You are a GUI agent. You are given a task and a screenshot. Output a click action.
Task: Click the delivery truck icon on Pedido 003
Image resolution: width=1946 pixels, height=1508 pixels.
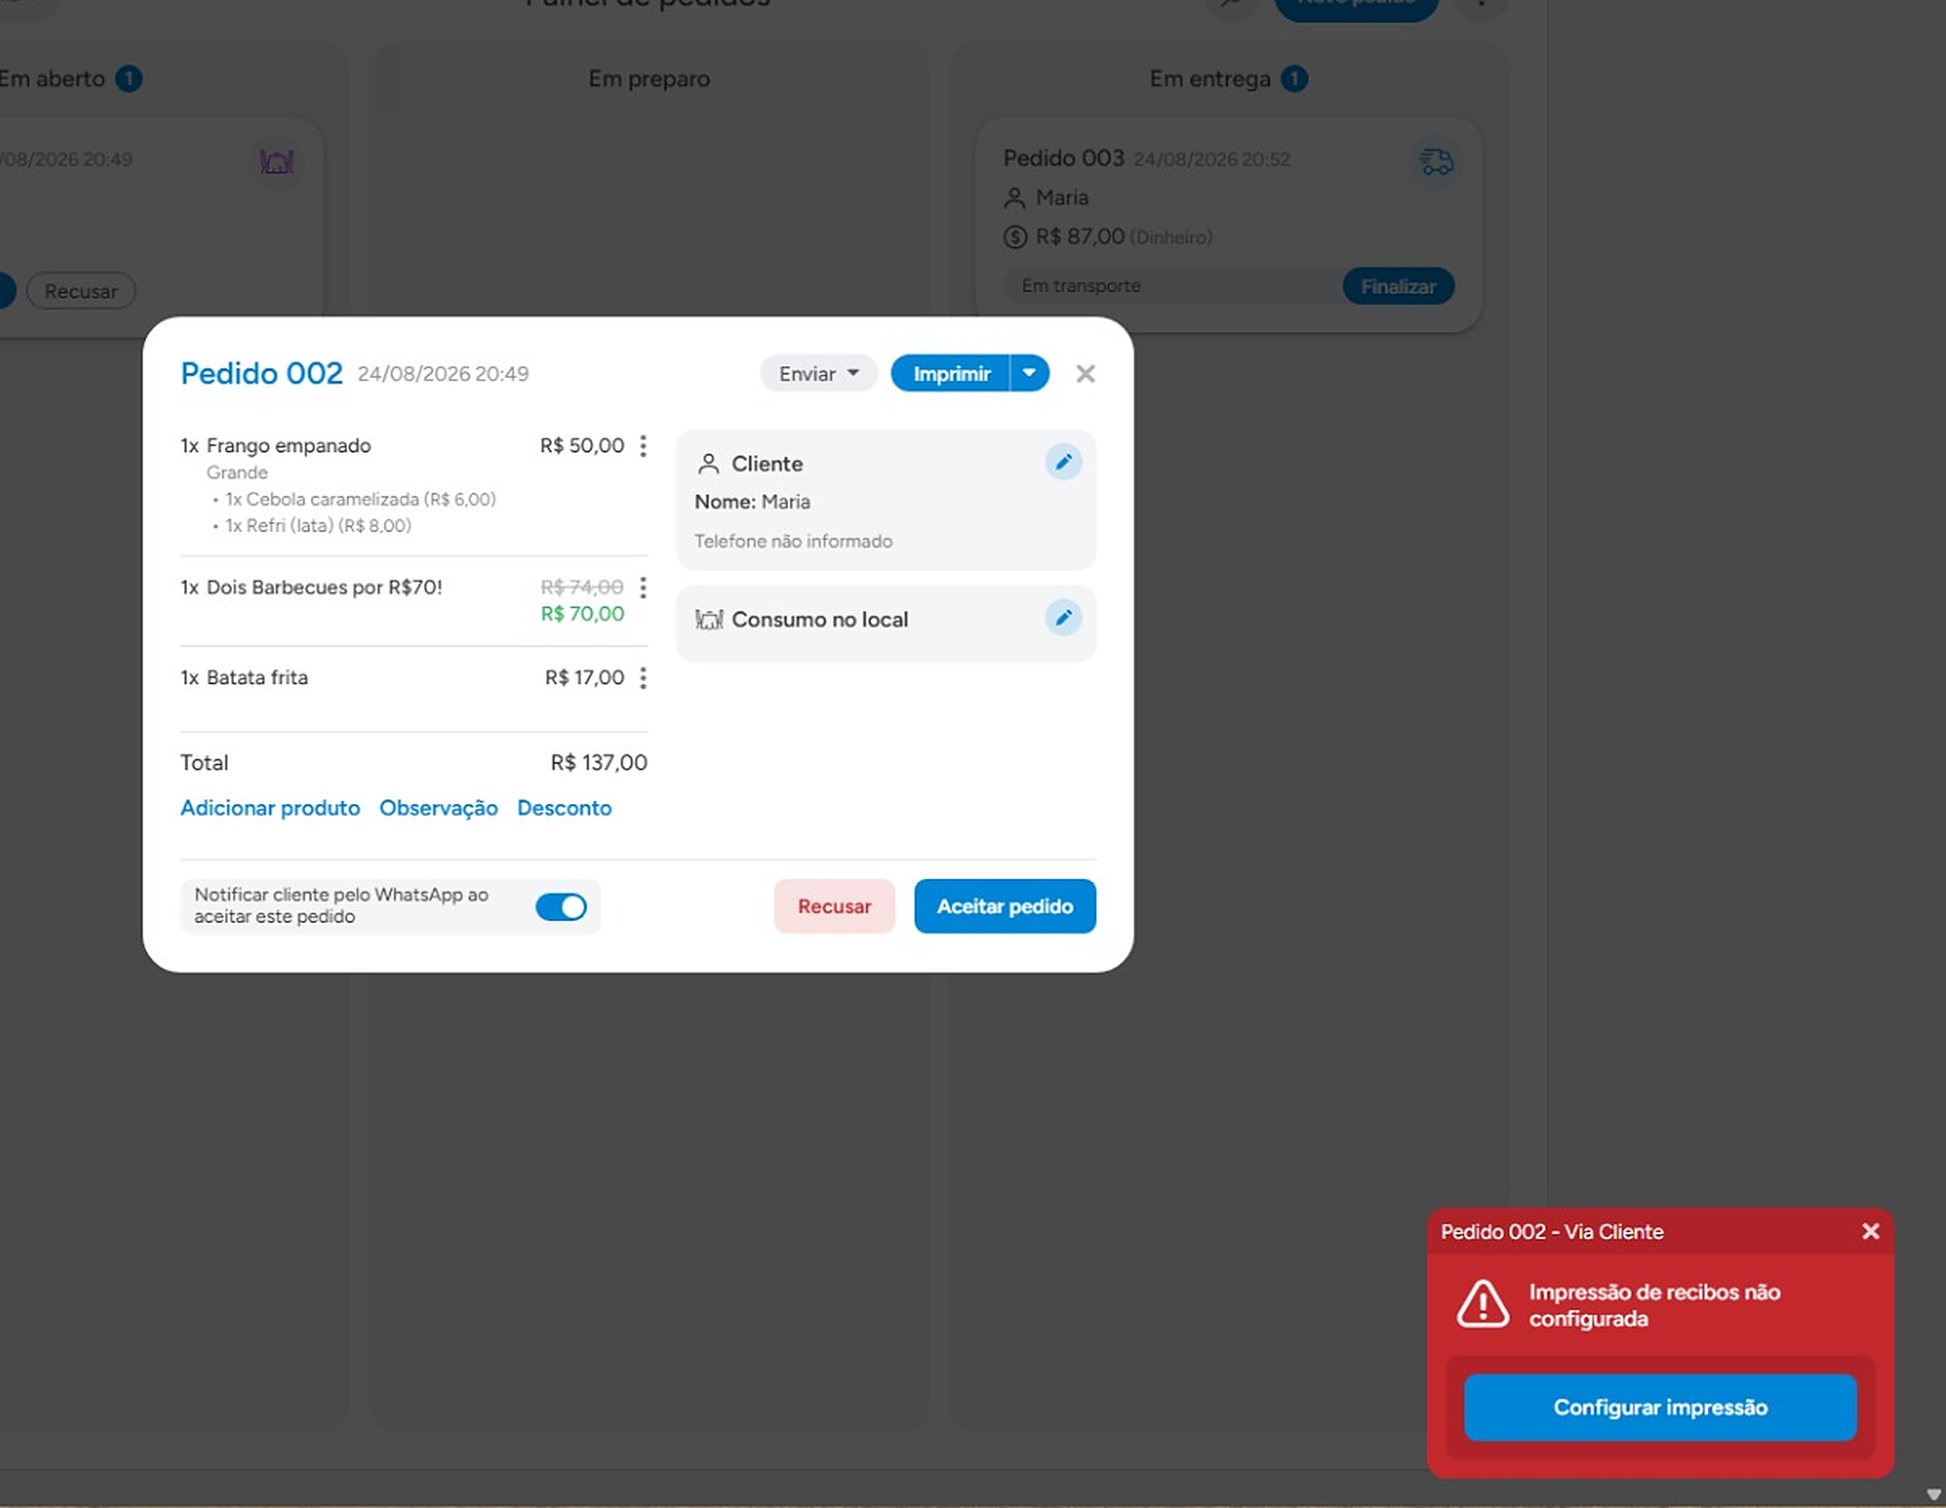(1435, 162)
